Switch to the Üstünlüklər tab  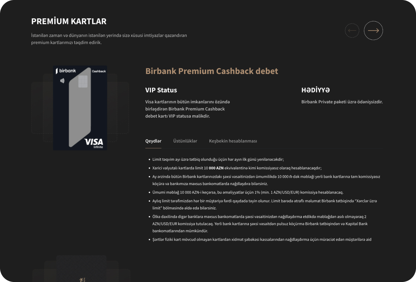pos(185,141)
